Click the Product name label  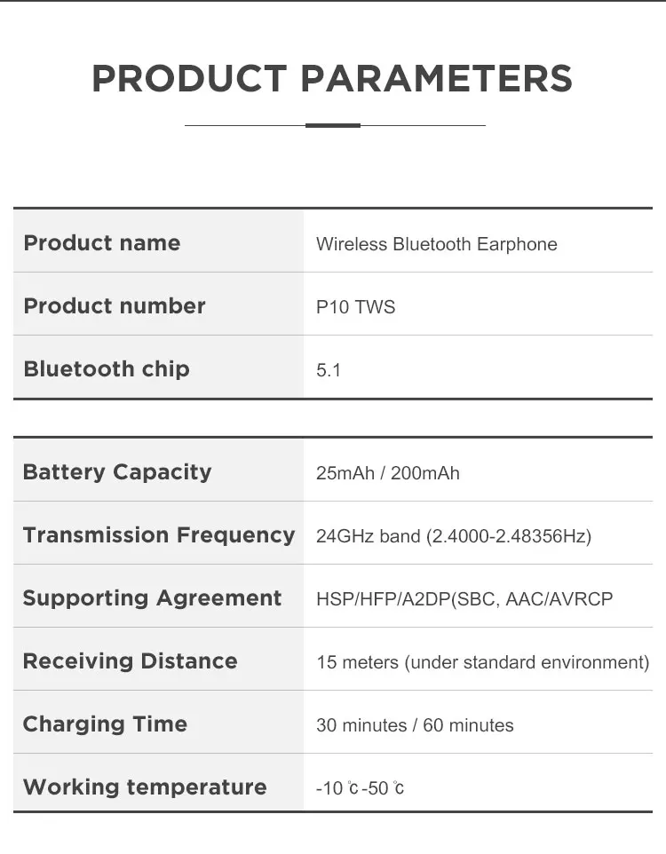[x=102, y=243]
